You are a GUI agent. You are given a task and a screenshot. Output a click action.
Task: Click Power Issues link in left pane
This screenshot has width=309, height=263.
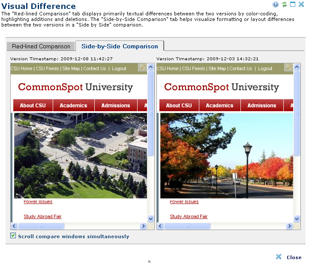coord(38,201)
